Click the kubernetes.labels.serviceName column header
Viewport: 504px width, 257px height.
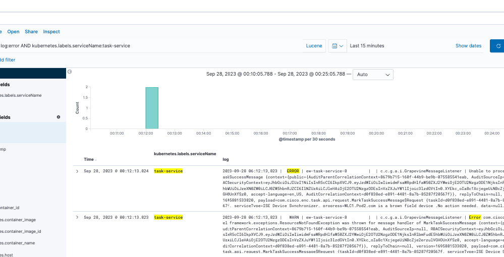point(185,154)
